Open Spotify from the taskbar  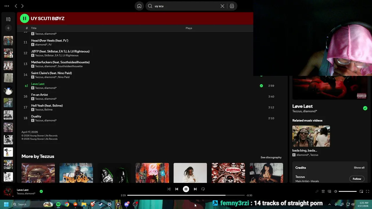tap(58, 204)
